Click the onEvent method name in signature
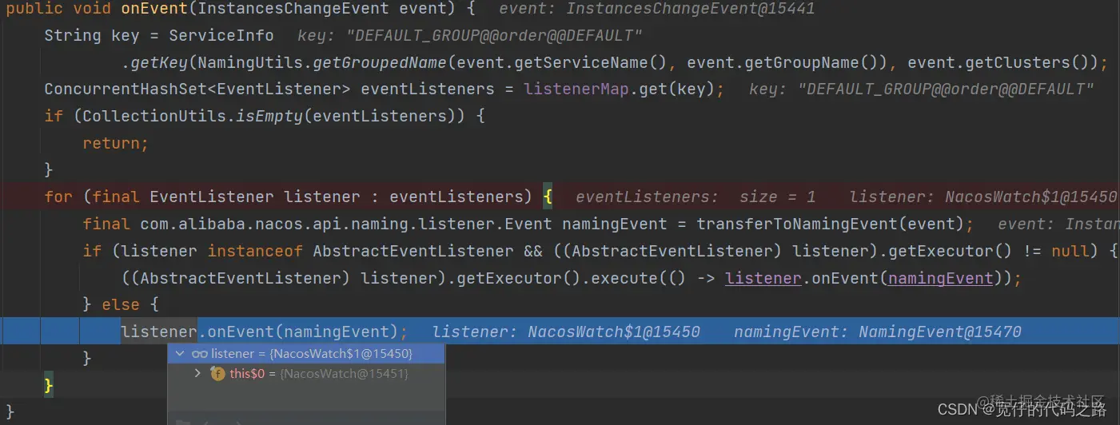1120x425 pixels. point(156,10)
